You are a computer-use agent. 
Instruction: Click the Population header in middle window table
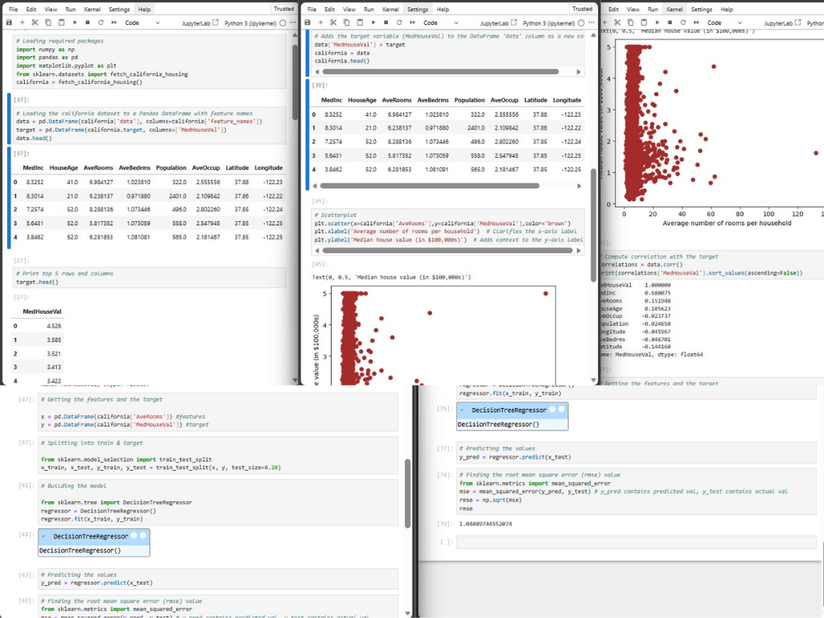[469, 100]
